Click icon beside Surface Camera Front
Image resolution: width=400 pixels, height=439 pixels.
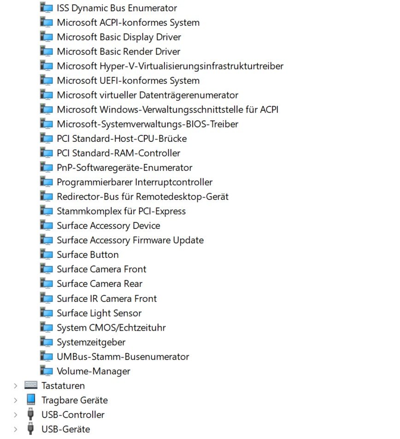46,269
